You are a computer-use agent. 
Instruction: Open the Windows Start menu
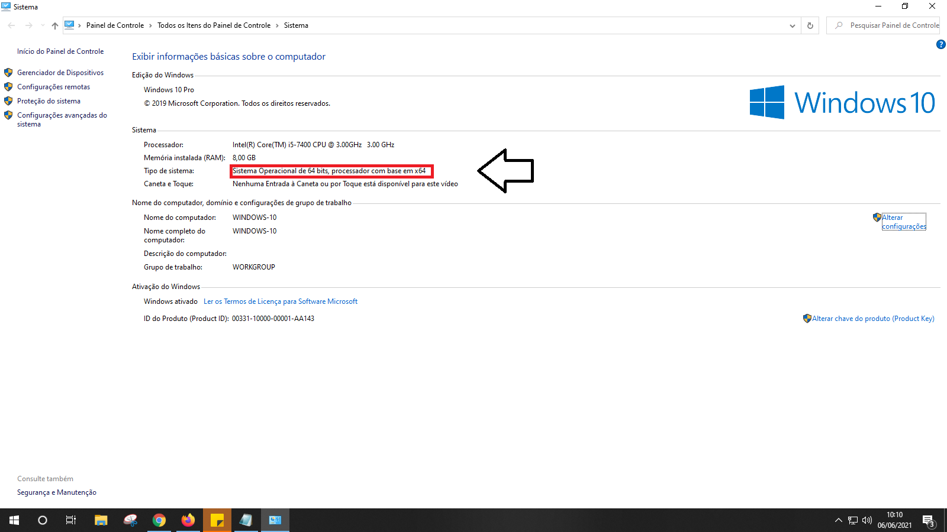pyautogui.click(x=14, y=520)
